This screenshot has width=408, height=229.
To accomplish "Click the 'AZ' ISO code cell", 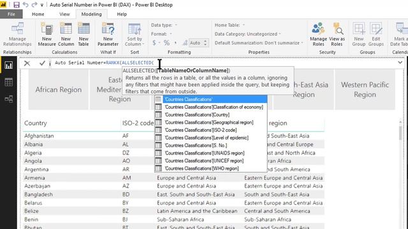I will 126,186.
